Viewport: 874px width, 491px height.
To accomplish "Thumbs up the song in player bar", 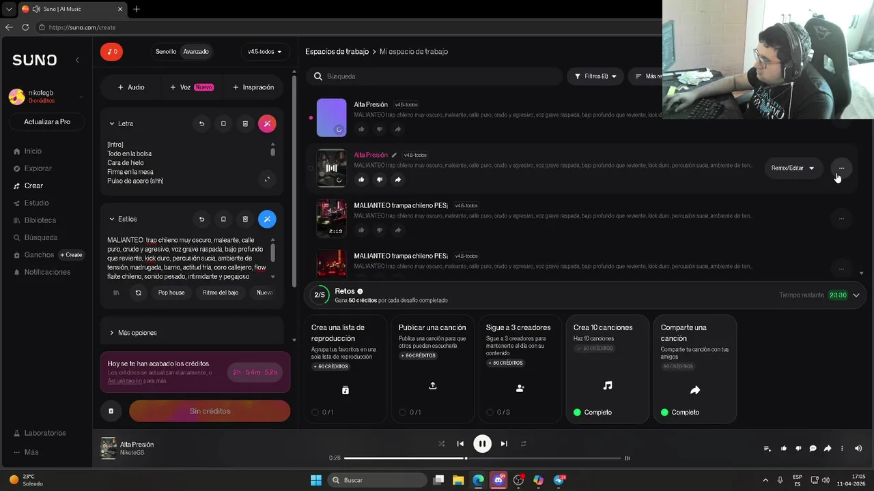I will point(783,448).
